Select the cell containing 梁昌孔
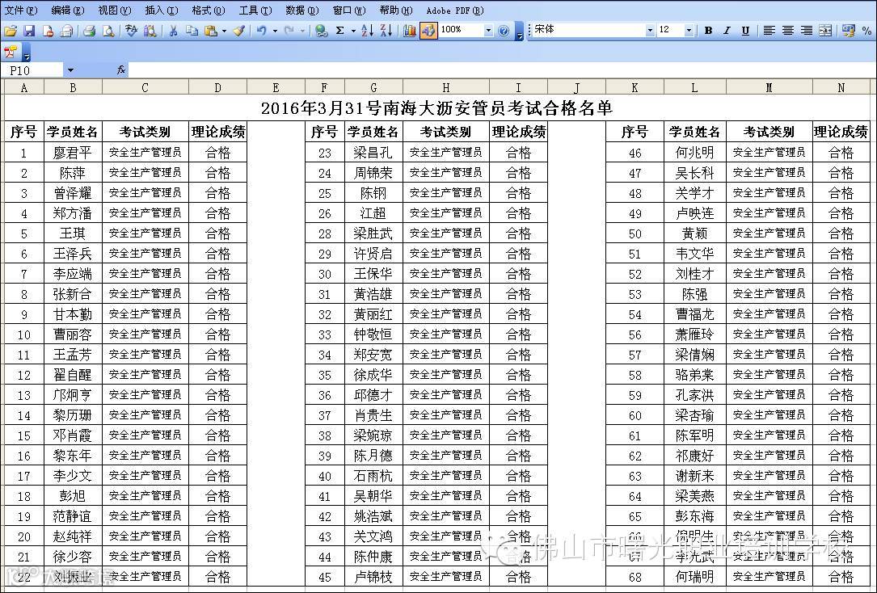Viewport: 877px width, 593px height. pos(373,153)
